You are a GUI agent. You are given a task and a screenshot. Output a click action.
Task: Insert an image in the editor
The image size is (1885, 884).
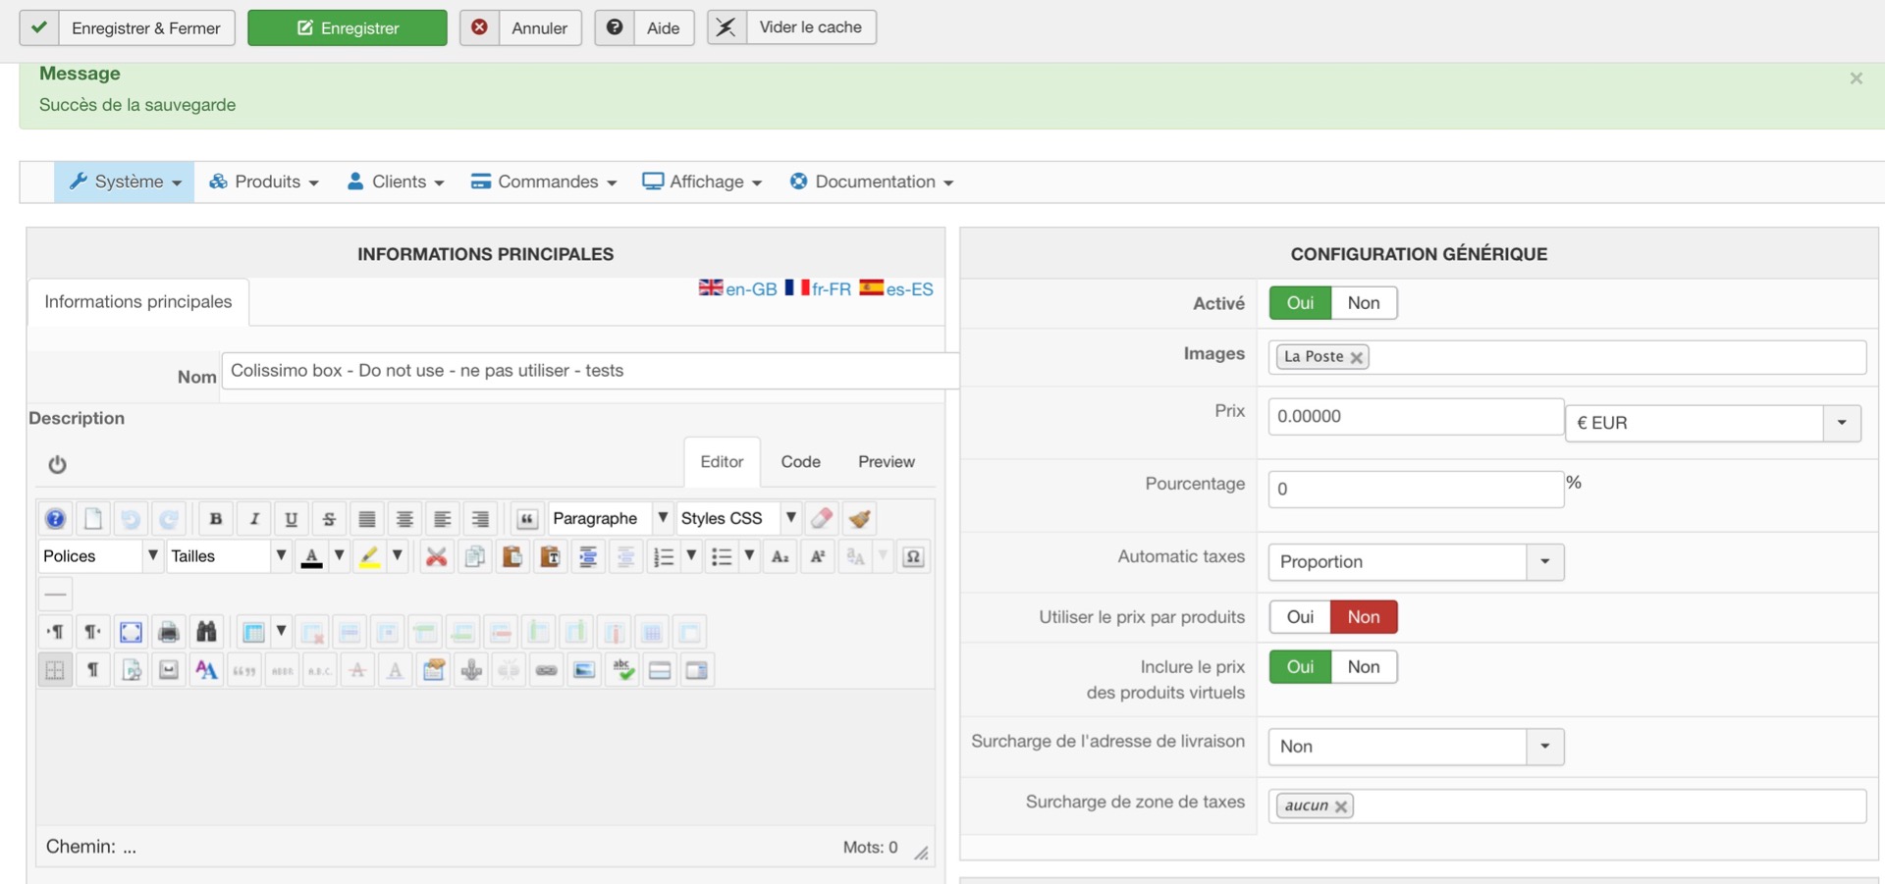coord(584,670)
